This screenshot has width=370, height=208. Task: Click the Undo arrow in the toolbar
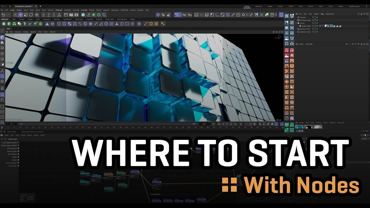[3, 15]
